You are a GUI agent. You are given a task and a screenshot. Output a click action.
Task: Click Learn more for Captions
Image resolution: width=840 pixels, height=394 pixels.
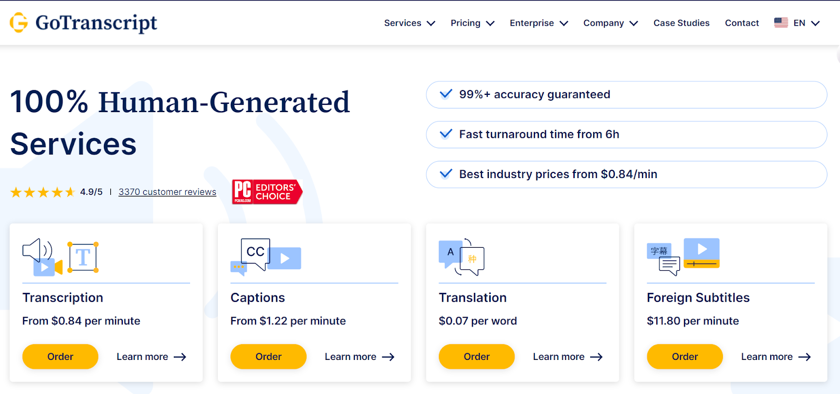pos(359,356)
